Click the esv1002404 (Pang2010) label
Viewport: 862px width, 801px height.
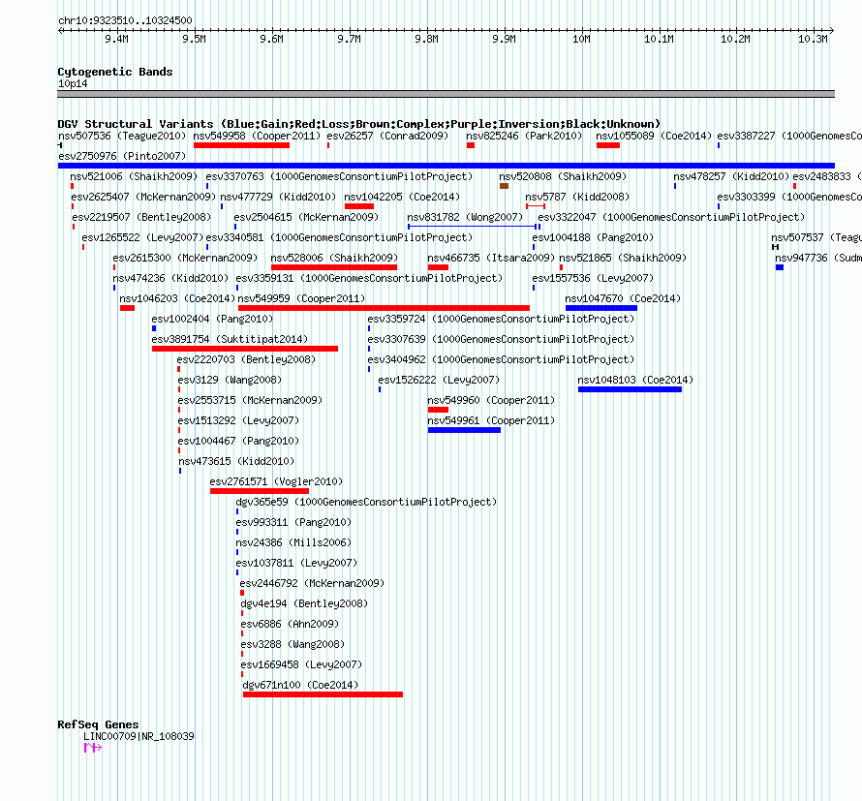coord(212,319)
